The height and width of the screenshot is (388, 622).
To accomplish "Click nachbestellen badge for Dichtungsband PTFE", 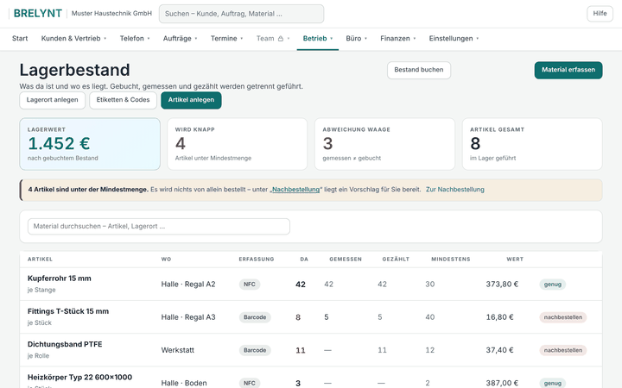I will tap(563, 350).
